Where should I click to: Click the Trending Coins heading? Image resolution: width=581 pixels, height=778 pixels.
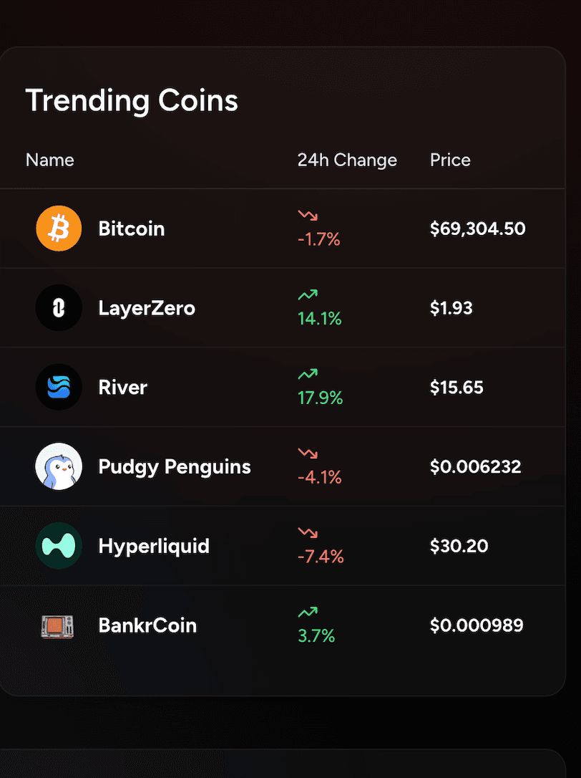[x=132, y=100]
